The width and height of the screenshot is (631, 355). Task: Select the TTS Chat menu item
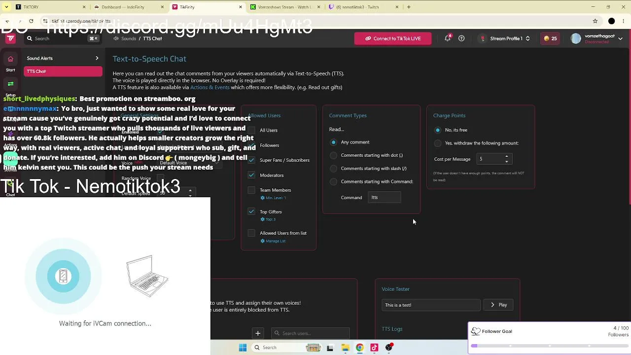tap(63, 71)
